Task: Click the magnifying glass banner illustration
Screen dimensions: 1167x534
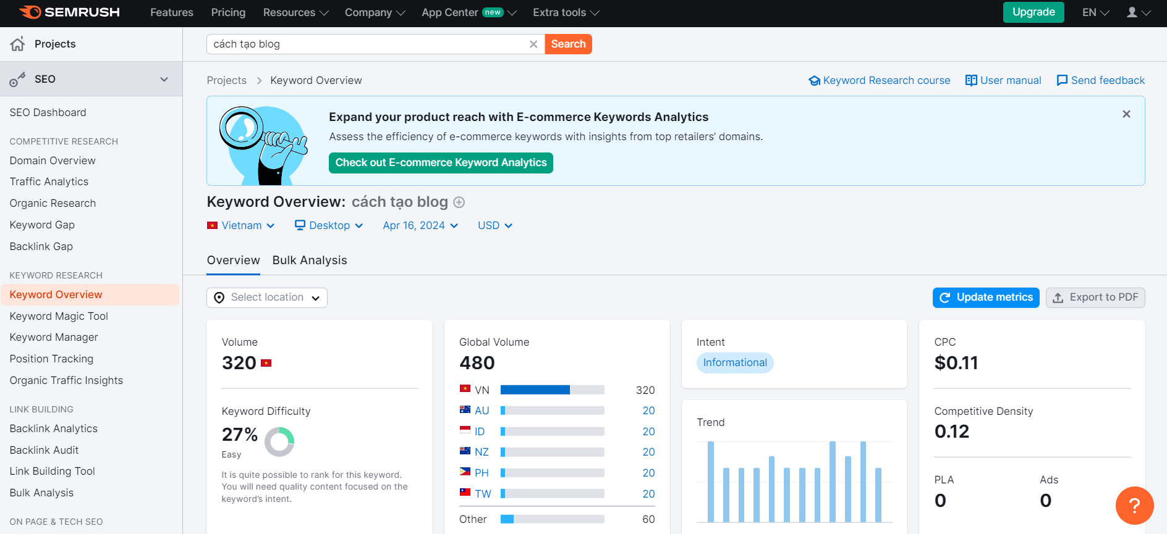Action: pos(263,145)
